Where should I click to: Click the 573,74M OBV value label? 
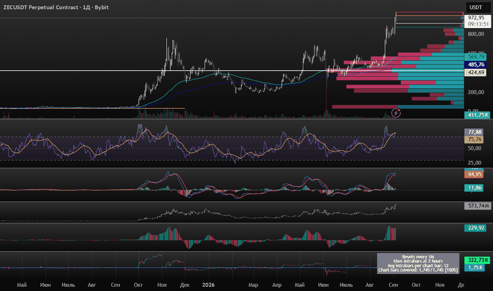tap(477, 206)
